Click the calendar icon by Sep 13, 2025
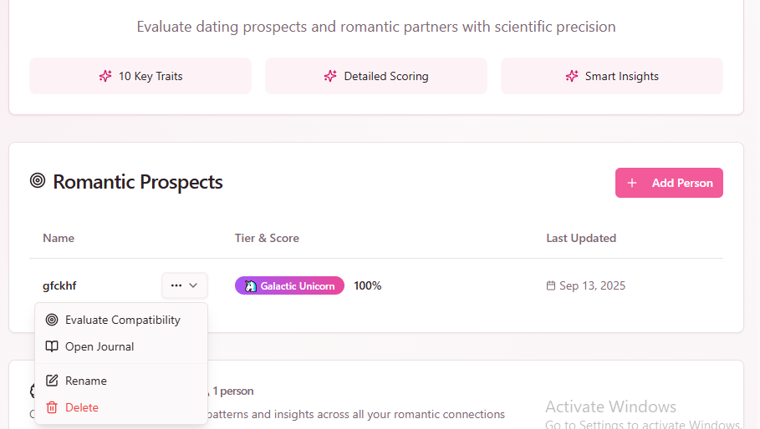This screenshot has width=760, height=429. tap(551, 285)
